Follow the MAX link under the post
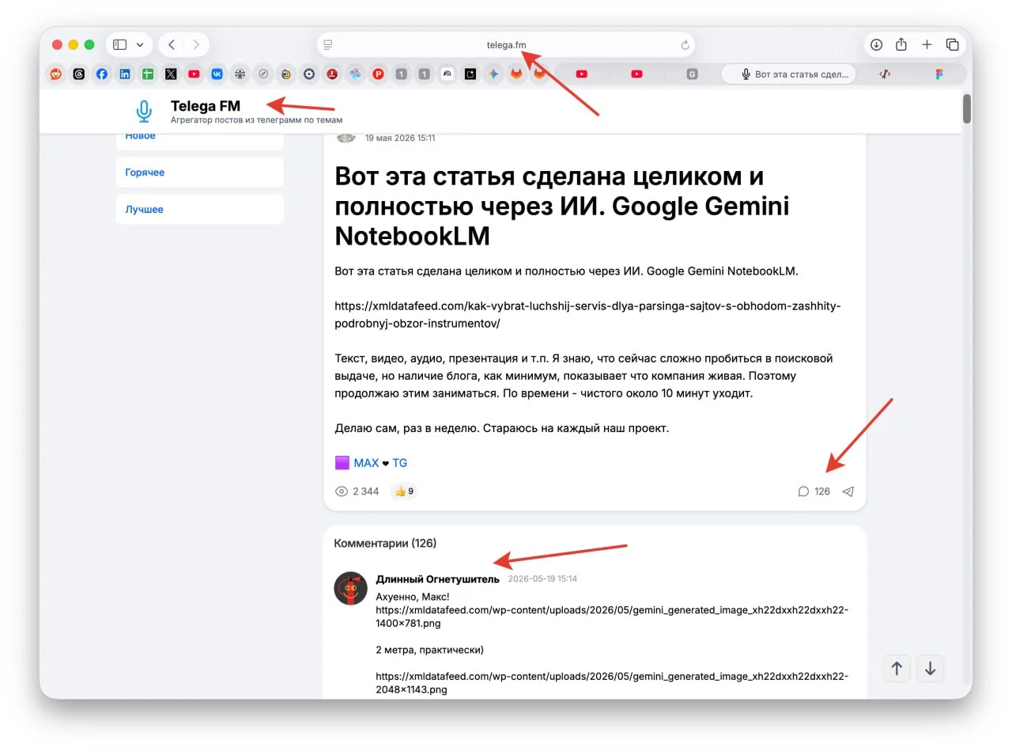The height and width of the screenshot is (751, 1012). (x=366, y=463)
